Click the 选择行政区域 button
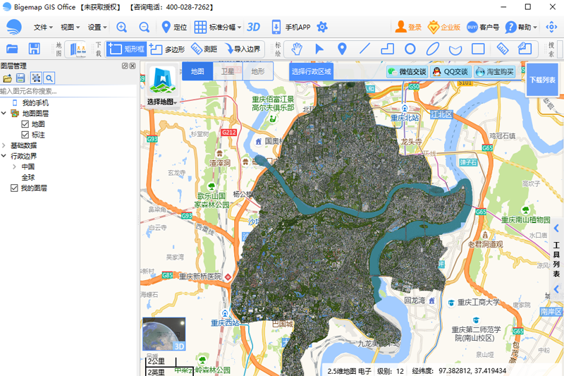Image resolution: width=564 pixels, height=376 pixels. (x=311, y=71)
